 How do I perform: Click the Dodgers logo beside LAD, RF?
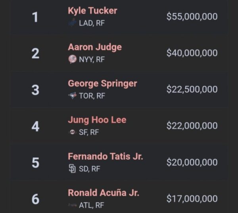pyautogui.click(x=72, y=23)
